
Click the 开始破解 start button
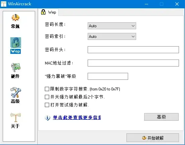pos(153,138)
